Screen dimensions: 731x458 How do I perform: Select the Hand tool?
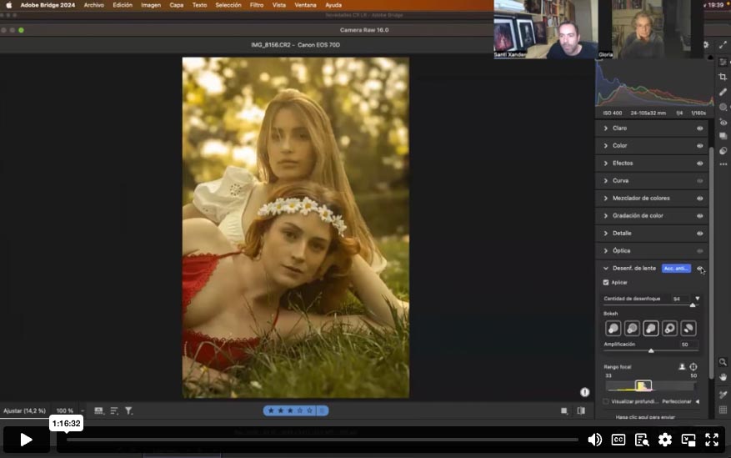[723, 377]
